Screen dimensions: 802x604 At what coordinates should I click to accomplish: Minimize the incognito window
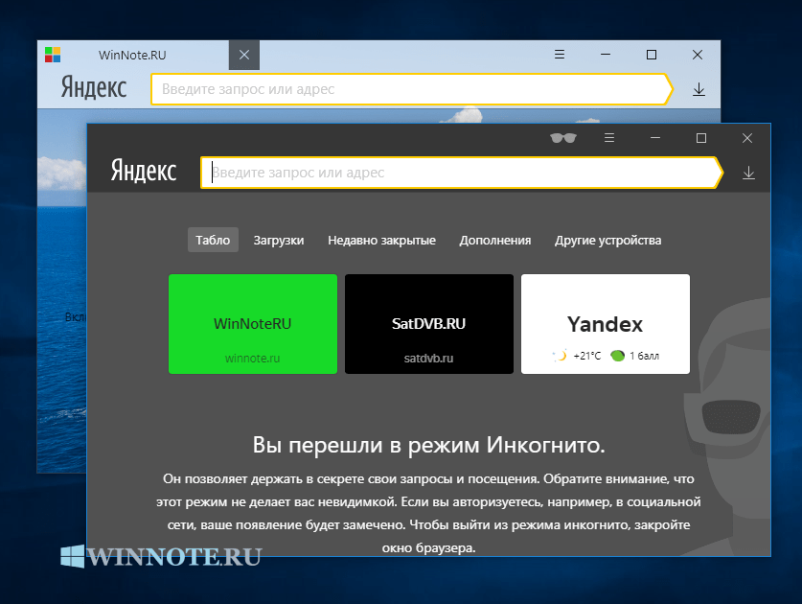tap(655, 138)
